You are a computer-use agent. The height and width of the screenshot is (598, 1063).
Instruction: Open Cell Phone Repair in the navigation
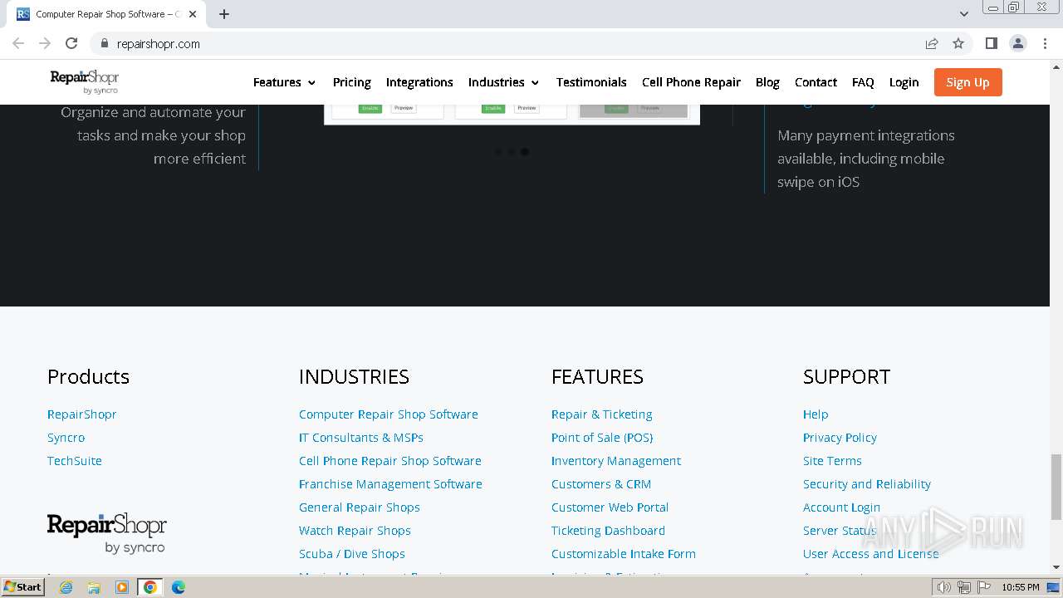point(691,82)
